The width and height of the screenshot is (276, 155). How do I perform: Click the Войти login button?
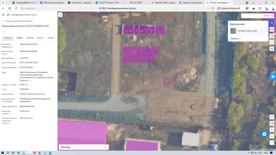(268, 16)
